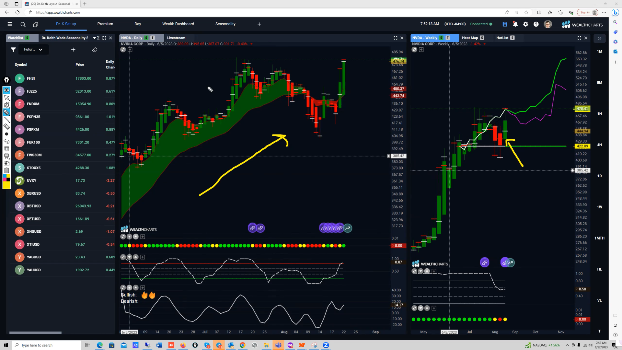622x350 pixels.
Task: Open NVDA Daily quote change dropdown arrow
Action: click(251, 44)
